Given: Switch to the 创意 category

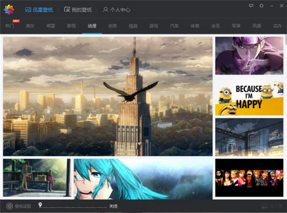Looking at the screenshot, I should 113,26.
